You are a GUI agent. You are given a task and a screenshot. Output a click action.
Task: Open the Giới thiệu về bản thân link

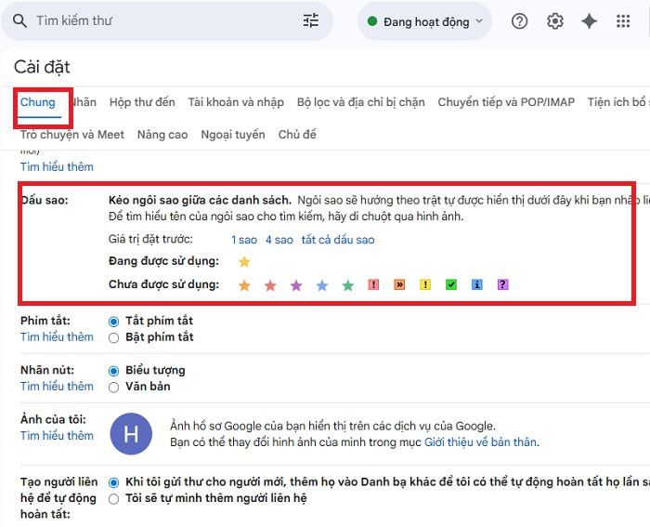pyautogui.click(x=480, y=442)
